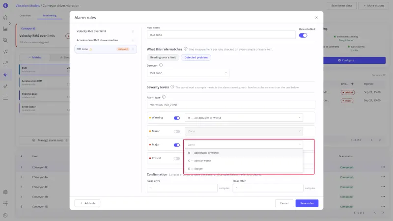Open the hamburger list icon in the sidebar
The width and height of the screenshot is (393, 221).
tap(5, 98)
